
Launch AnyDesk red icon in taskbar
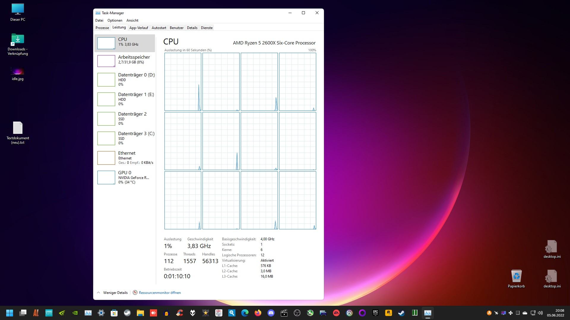pos(153,313)
